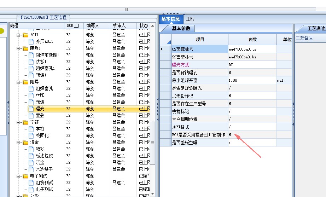Click the 预烘1 document icon
Viewport: 326px width, 197px height.
(x=31, y=75)
